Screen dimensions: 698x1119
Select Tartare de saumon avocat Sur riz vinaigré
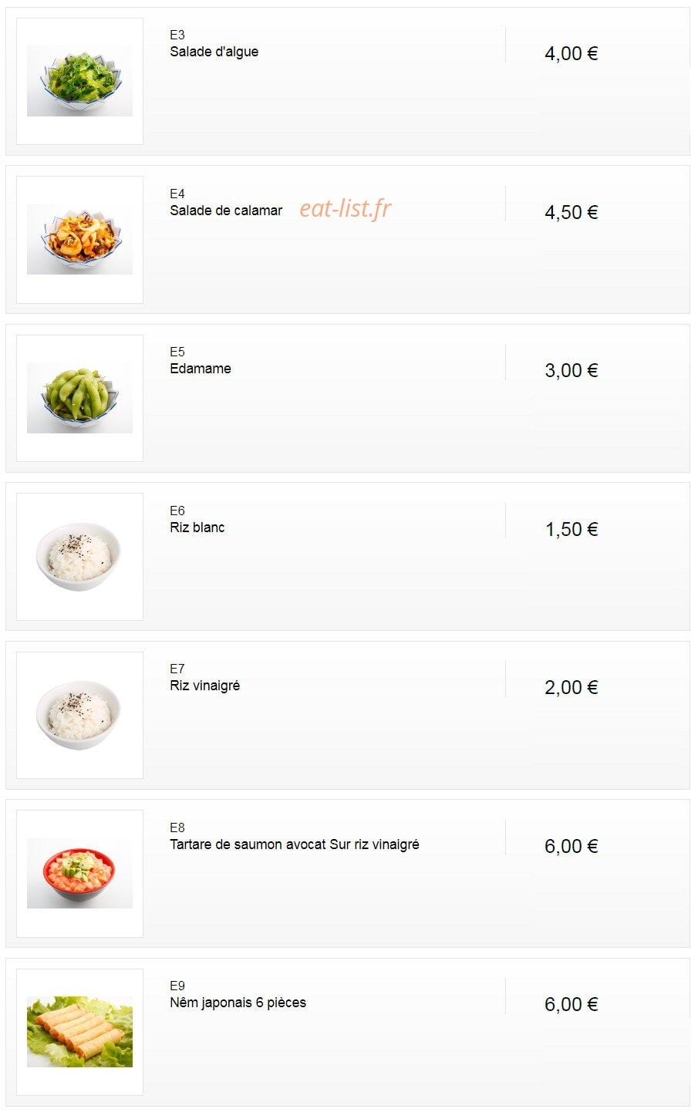tap(295, 844)
